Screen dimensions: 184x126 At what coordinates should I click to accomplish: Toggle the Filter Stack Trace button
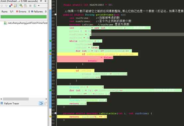[x=41, y=103]
